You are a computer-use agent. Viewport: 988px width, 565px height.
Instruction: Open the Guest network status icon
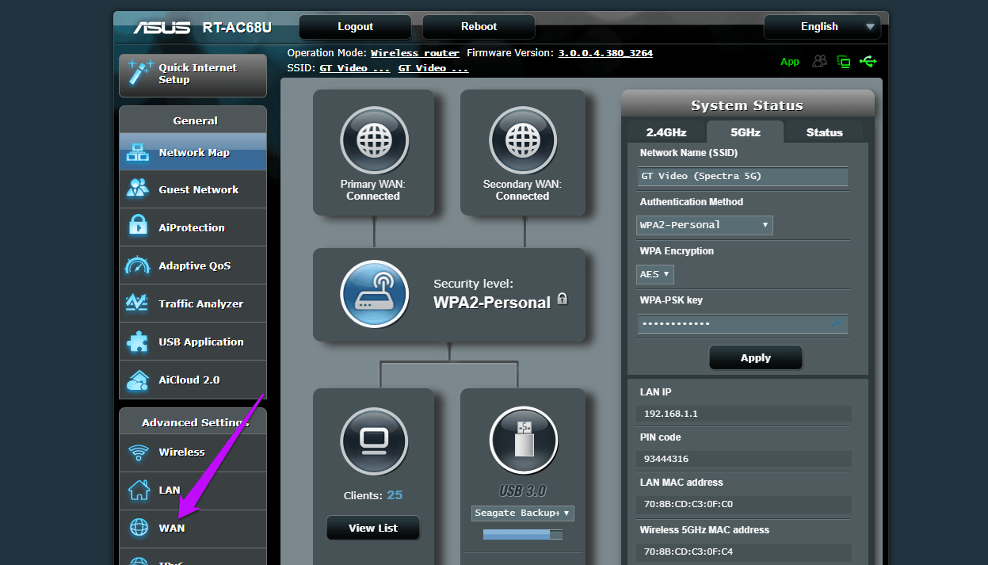(820, 61)
